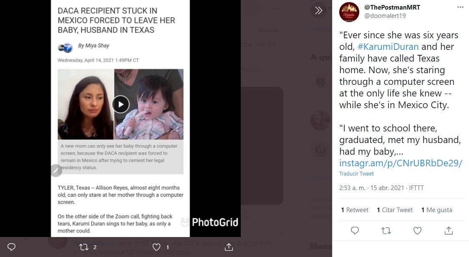View the 1 Retweet list

[x=355, y=210]
